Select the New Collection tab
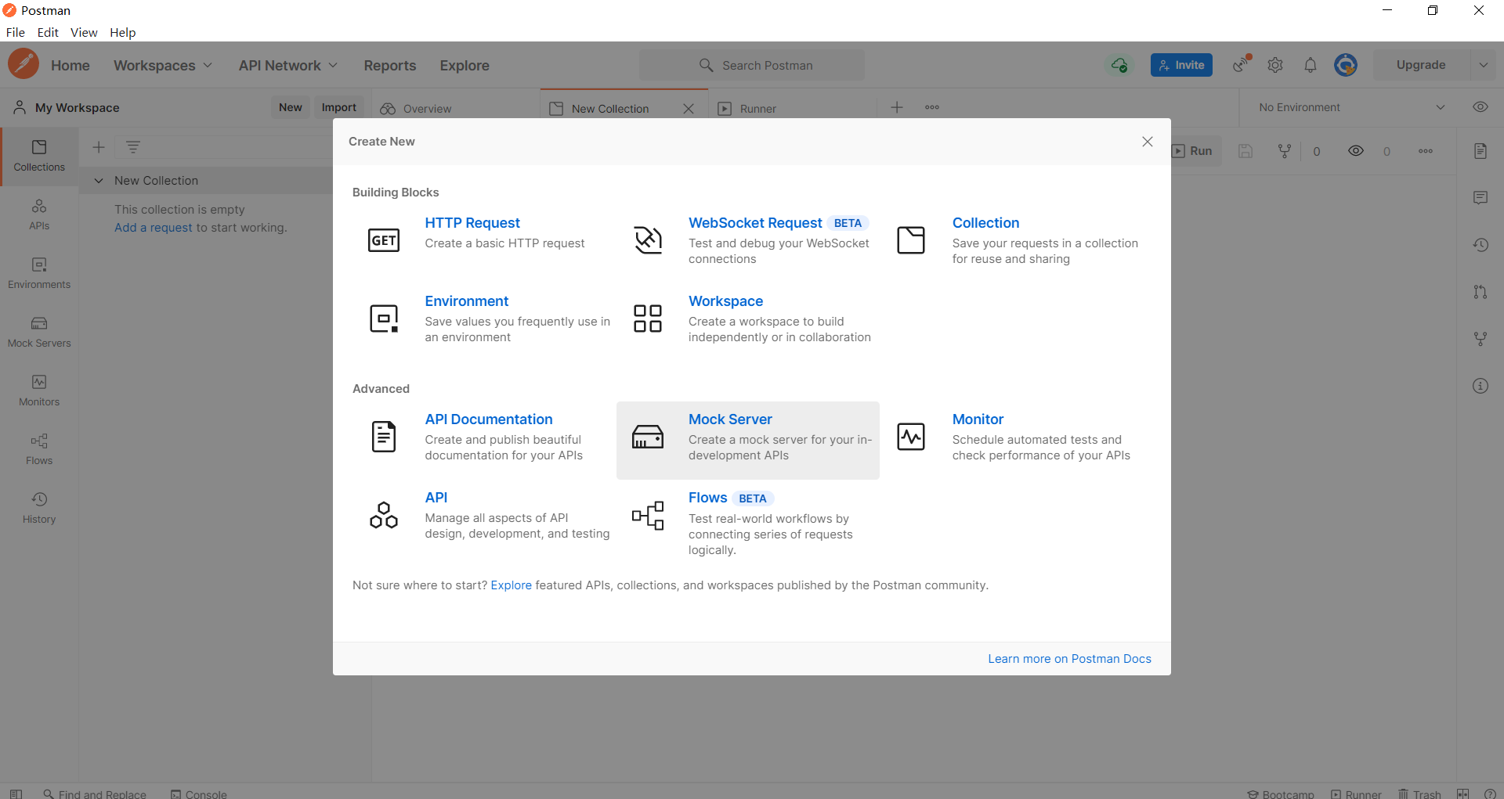This screenshot has width=1504, height=799. (609, 109)
